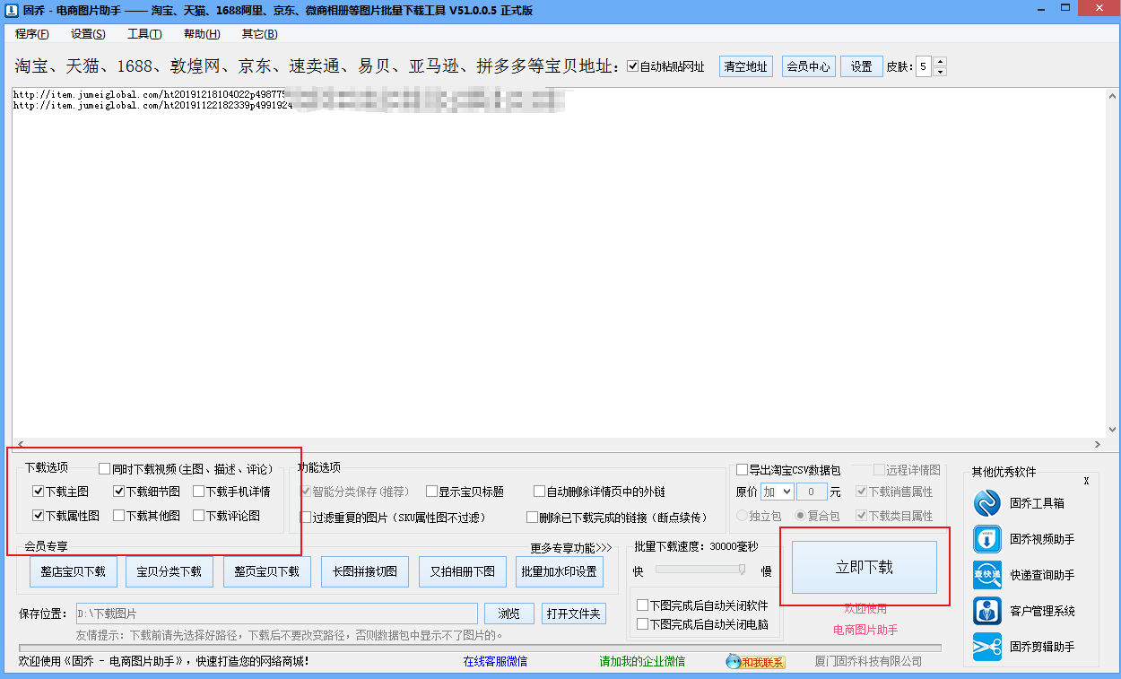
Task: Open the 设置(S) menu
Action: (88, 34)
